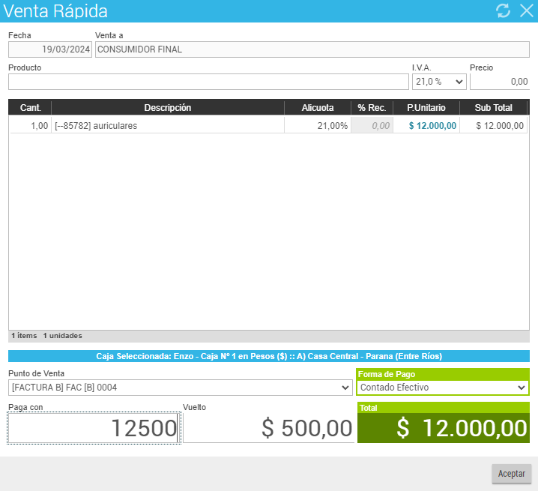Focus the Precio input field
Screen dimensions: 538x491
pyautogui.click(x=499, y=81)
